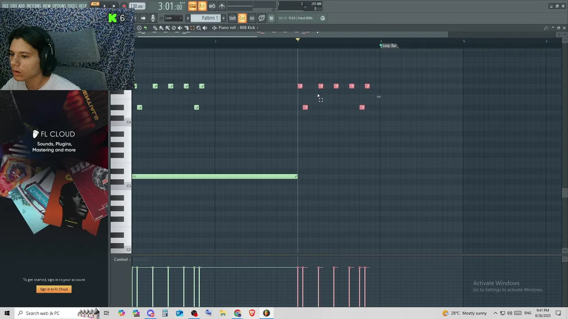
Task: Open the ADD menu
Action: [21, 6]
